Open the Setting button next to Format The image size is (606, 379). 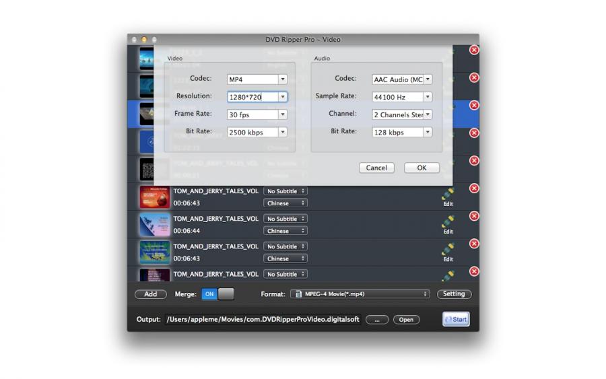coord(454,294)
